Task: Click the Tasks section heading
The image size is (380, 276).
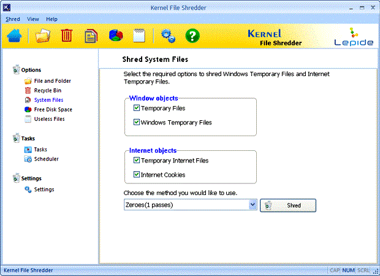Action: coord(28,138)
